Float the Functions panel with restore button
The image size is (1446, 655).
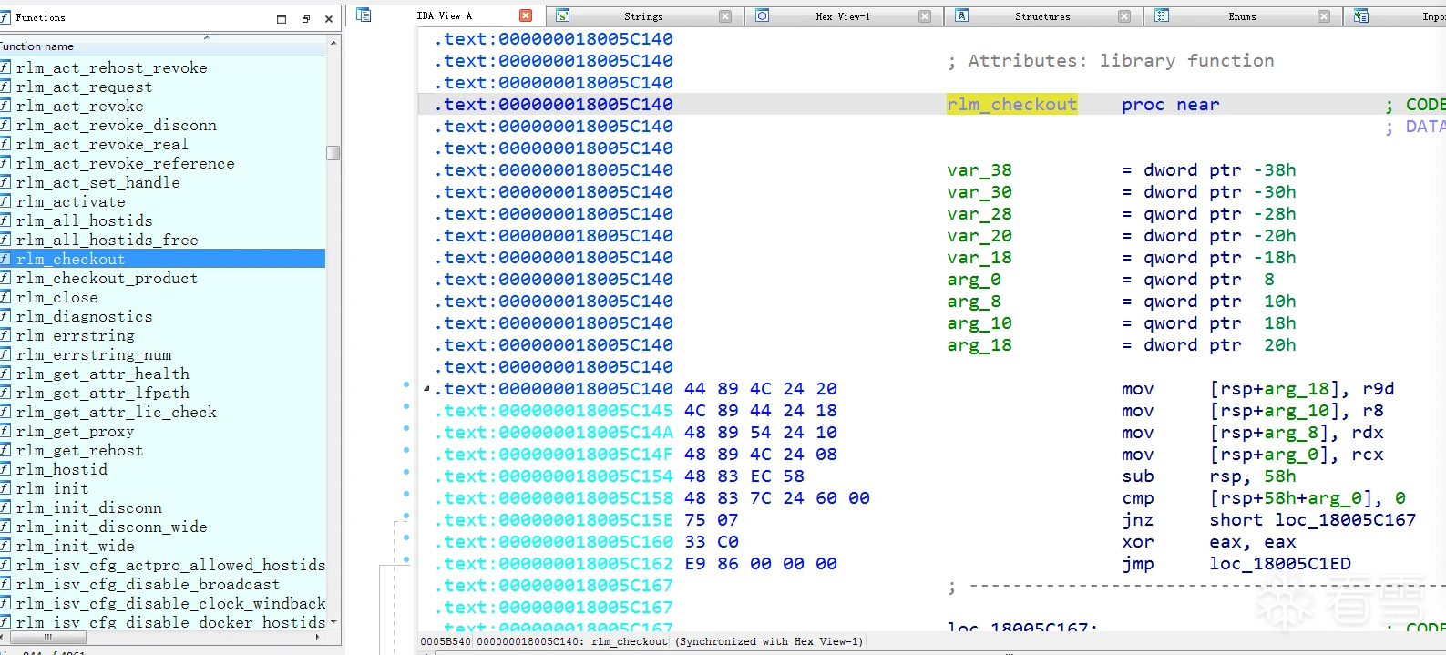(x=305, y=18)
